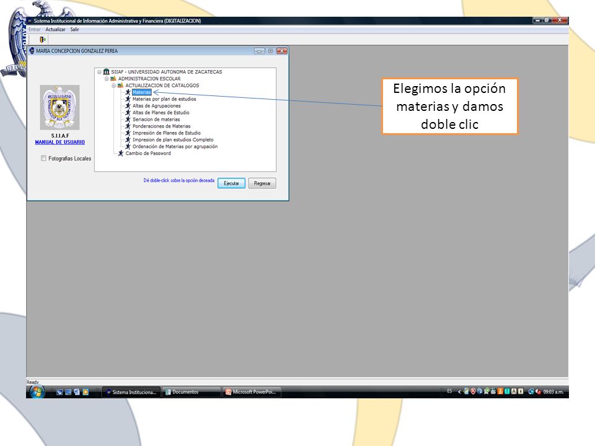The image size is (595, 446).
Task: Select the Materias tree item
Action: pyautogui.click(x=141, y=92)
